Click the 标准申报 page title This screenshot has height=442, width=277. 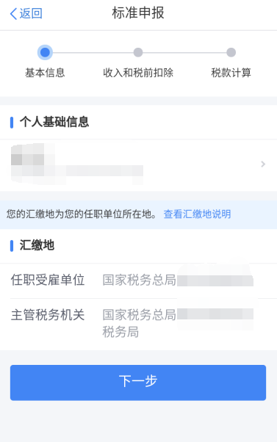(138, 13)
